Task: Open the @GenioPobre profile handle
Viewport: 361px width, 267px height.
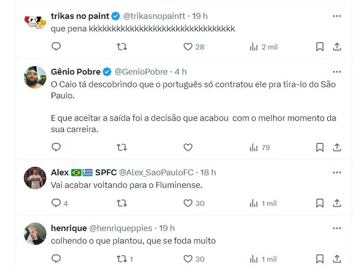Action: pos(141,72)
